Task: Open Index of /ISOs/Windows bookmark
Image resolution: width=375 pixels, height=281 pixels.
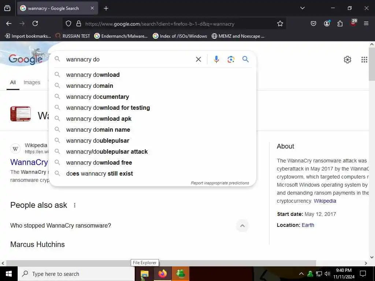Action: (180, 36)
